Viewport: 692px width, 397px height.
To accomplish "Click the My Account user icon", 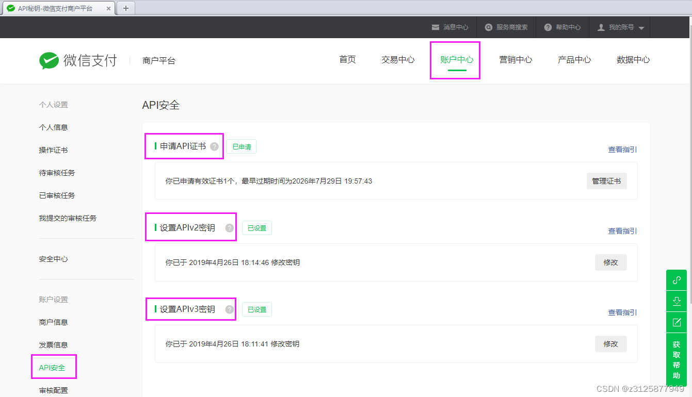I will [601, 27].
